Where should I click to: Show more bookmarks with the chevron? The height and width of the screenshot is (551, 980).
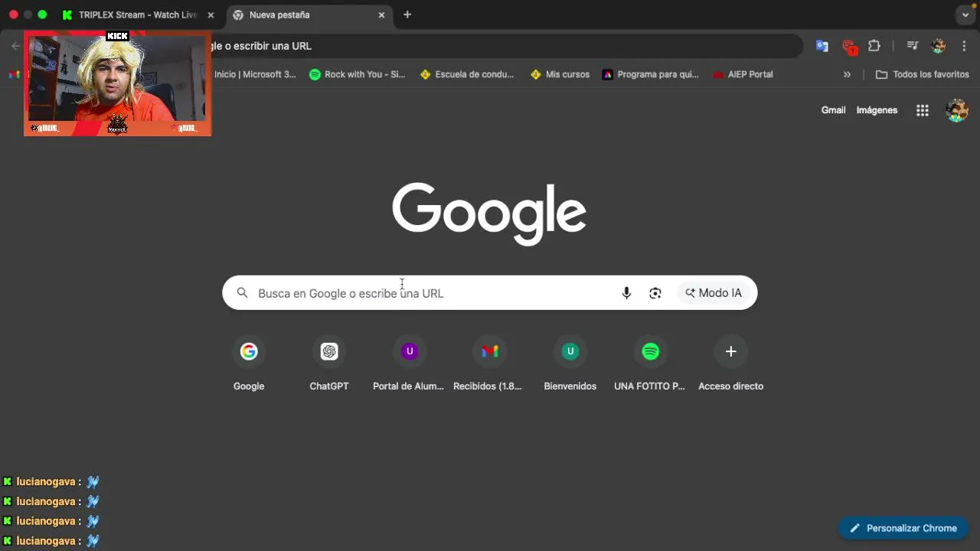[847, 74]
